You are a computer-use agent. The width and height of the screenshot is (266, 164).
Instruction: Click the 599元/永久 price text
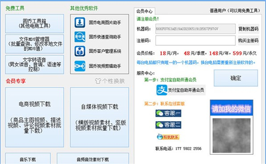(245, 53)
